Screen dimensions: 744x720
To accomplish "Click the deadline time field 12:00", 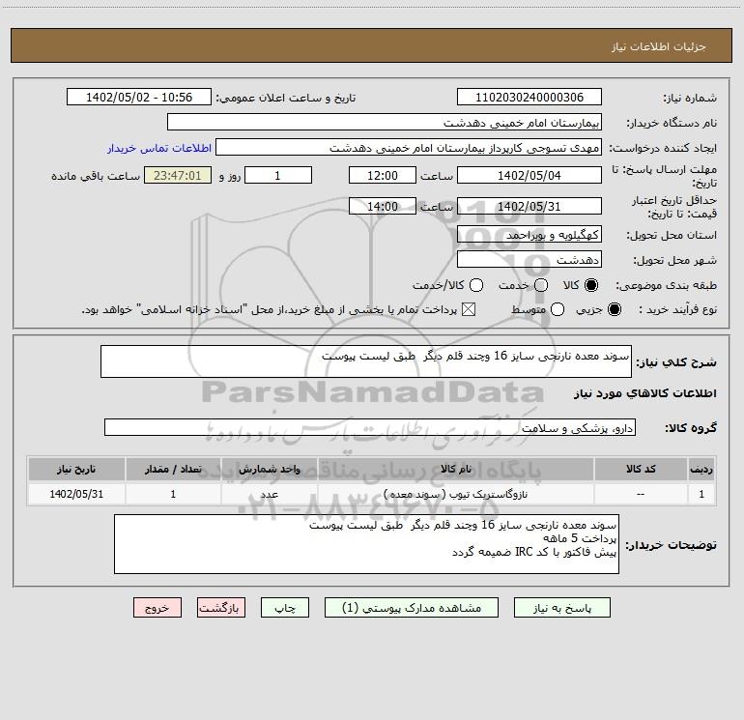I will pos(383,175).
